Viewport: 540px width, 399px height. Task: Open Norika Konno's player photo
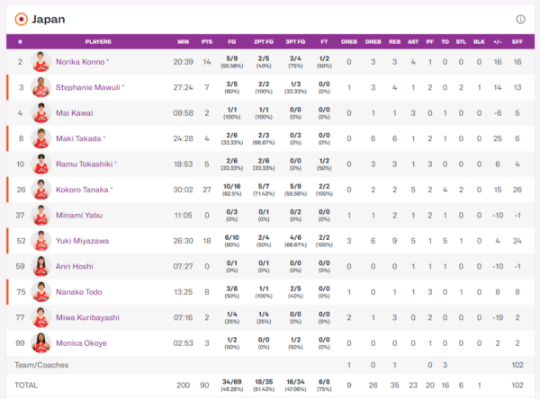(40, 62)
